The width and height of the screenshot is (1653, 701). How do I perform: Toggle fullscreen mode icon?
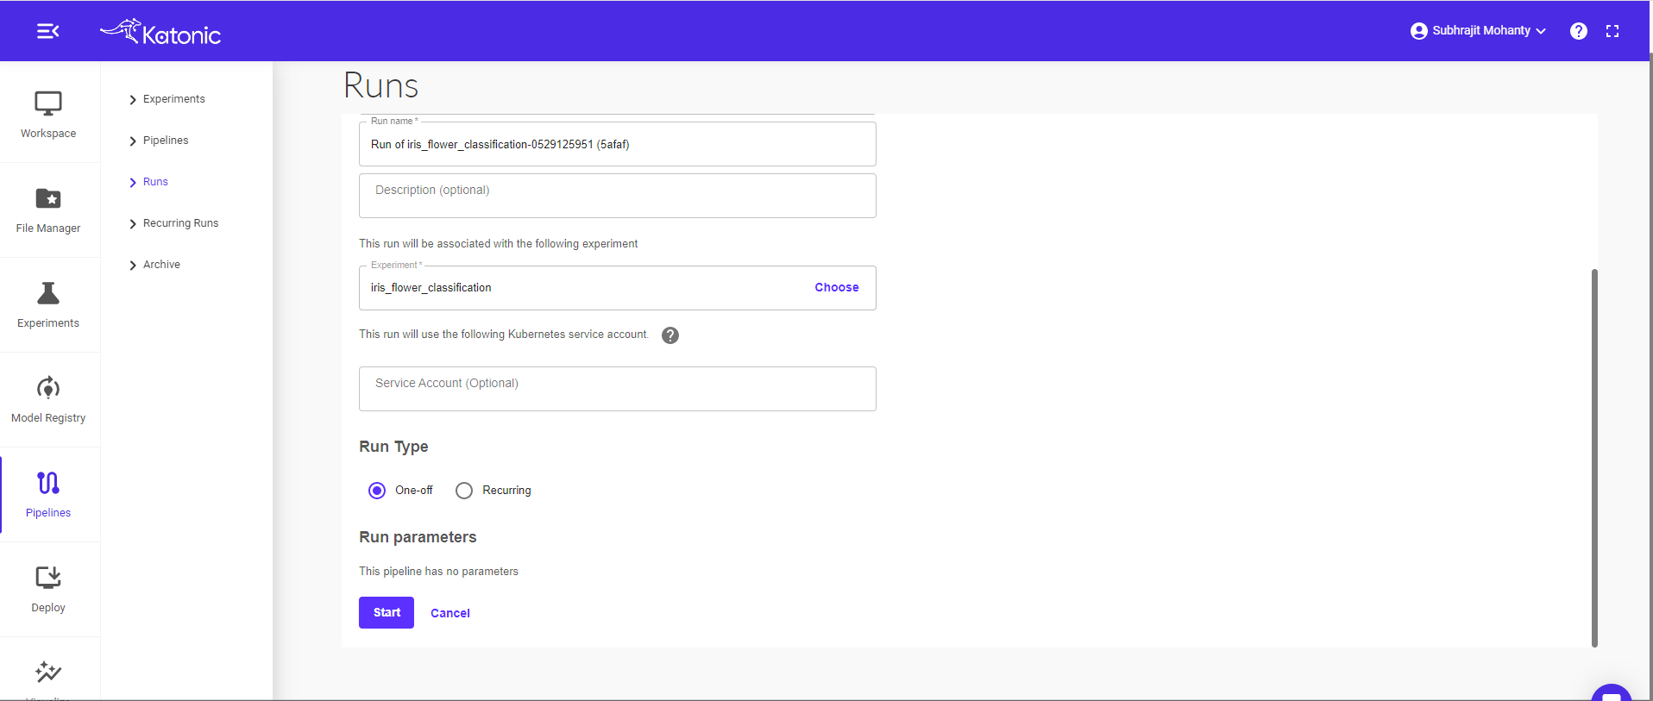pos(1612,31)
